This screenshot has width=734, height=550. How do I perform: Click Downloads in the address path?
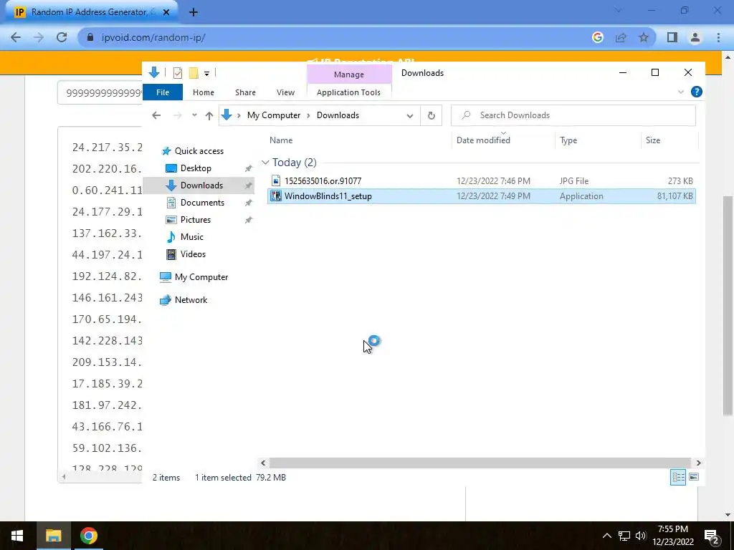click(x=338, y=115)
